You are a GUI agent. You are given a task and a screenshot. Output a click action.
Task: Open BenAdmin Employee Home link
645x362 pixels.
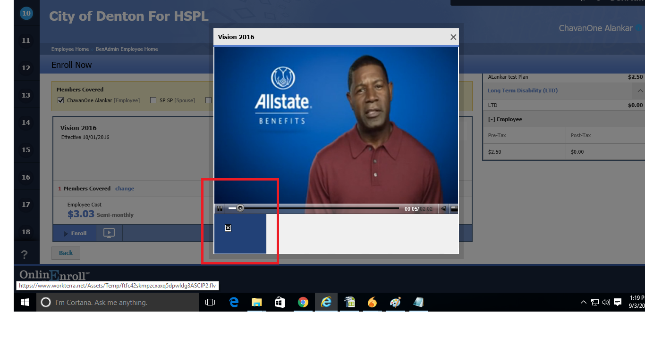127,49
